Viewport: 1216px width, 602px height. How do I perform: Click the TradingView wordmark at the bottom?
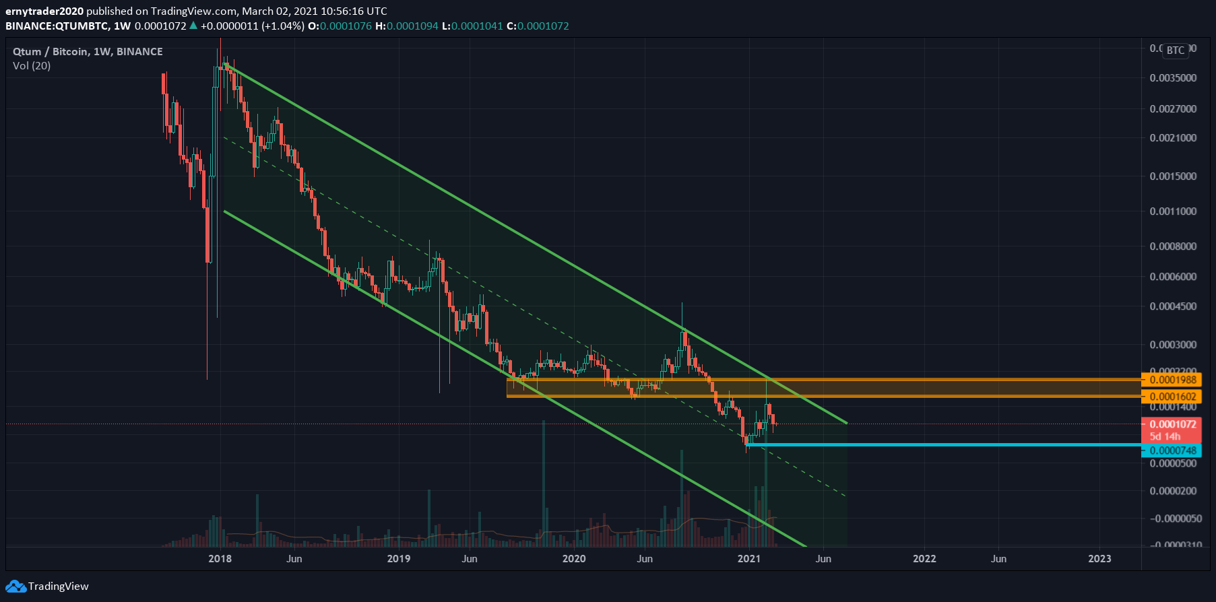(59, 587)
